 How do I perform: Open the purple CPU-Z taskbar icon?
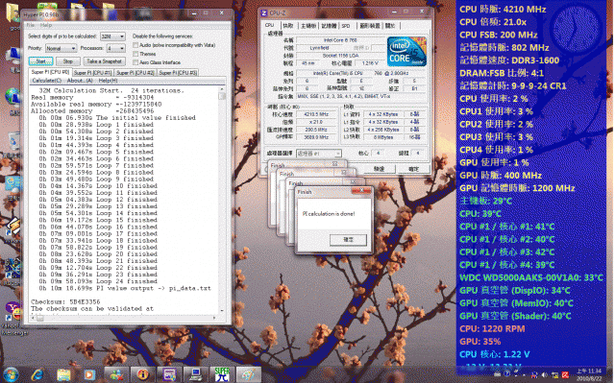point(169,374)
